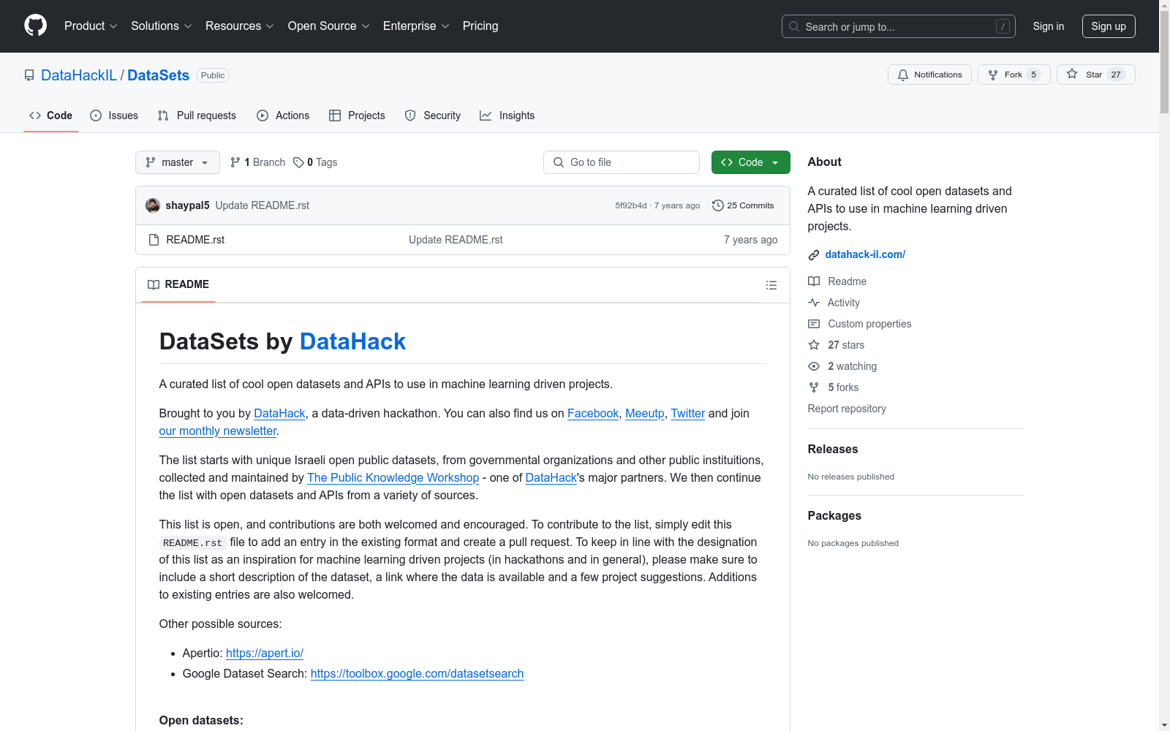Click the Pricing link
The width and height of the screenshot is (1170, 731).
coord(480,26)
